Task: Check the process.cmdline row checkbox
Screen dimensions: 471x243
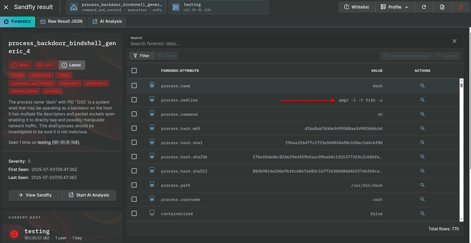Action: [134, 100]
